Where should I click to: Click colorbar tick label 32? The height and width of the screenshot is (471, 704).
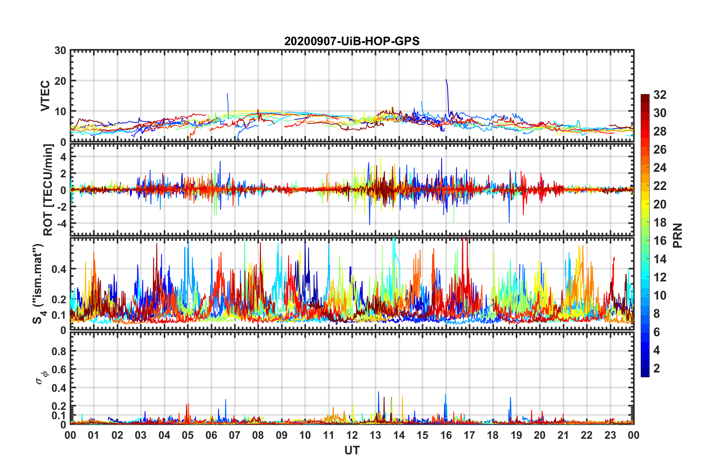(660, 95)
